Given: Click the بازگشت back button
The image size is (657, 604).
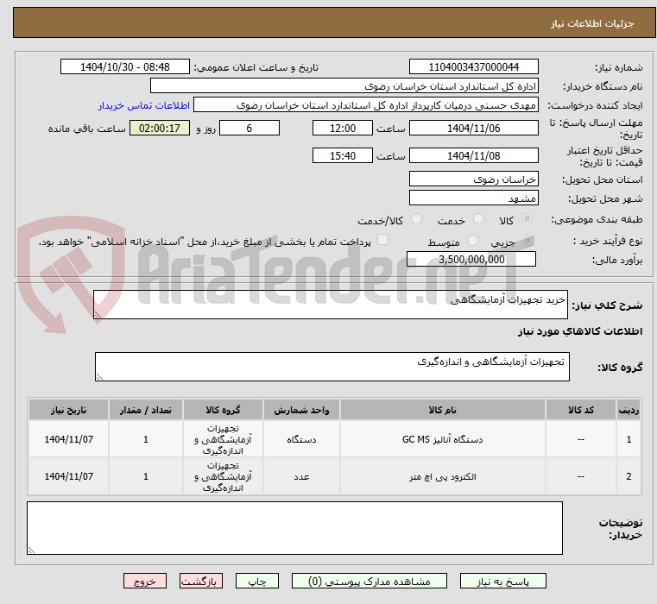Looking at the screenshot, I should [x=201, y=581].
